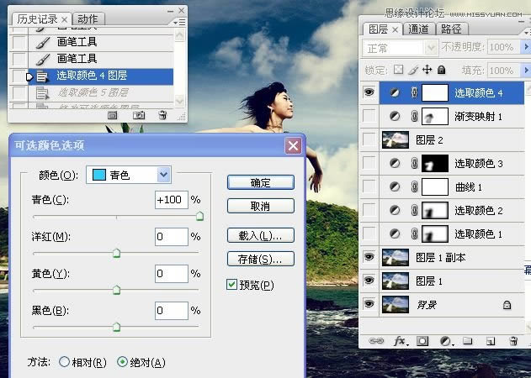
Task: Click the 洋红 magenta slider handle
Action: pyautogui.click(x=116, y=252)
